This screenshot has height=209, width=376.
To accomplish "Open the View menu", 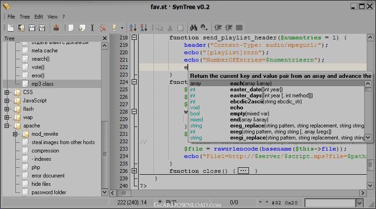I will tap(52, 17).
